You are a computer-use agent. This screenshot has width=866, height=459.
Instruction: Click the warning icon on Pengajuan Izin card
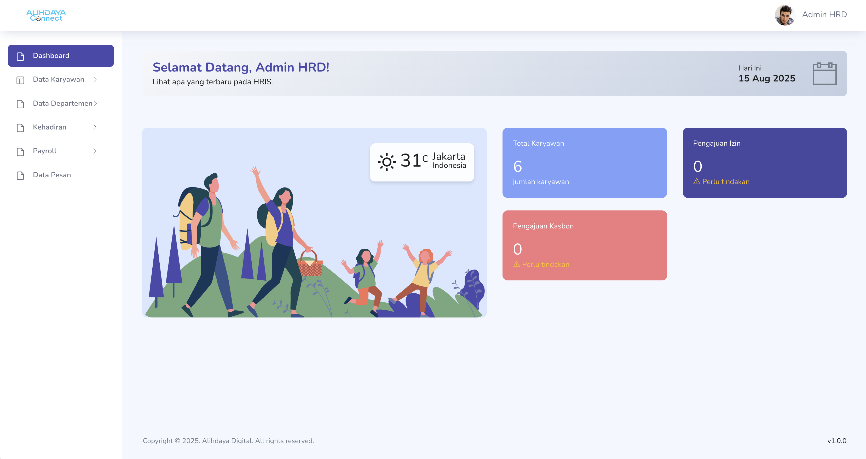coord(697,181)
